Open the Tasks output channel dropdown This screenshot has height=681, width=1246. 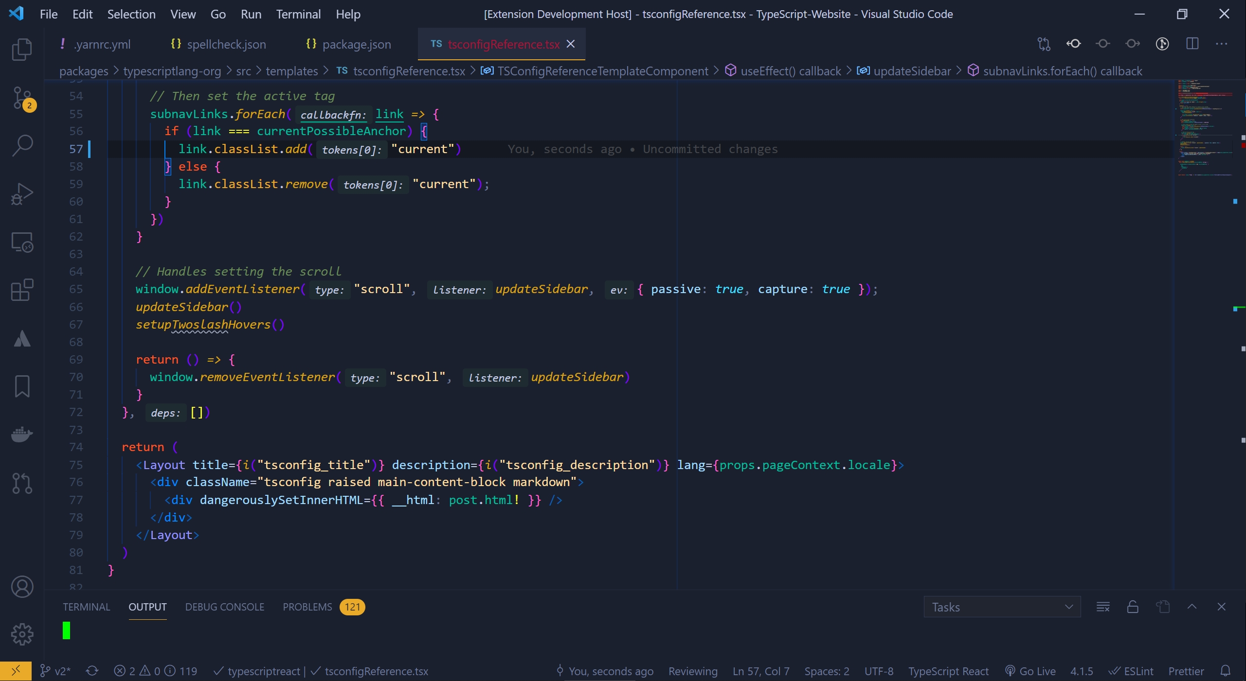pos(1002,607)
